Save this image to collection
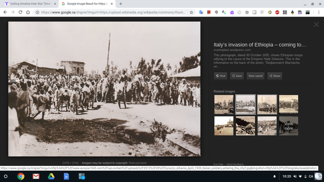 click(x=237, y=76)
